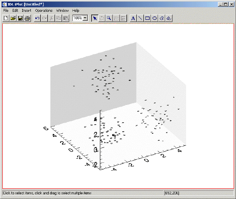Open the zoom percentage dropdown arrow
The image size is (236, 199).
pyautogui.click(x=85, y=18)
